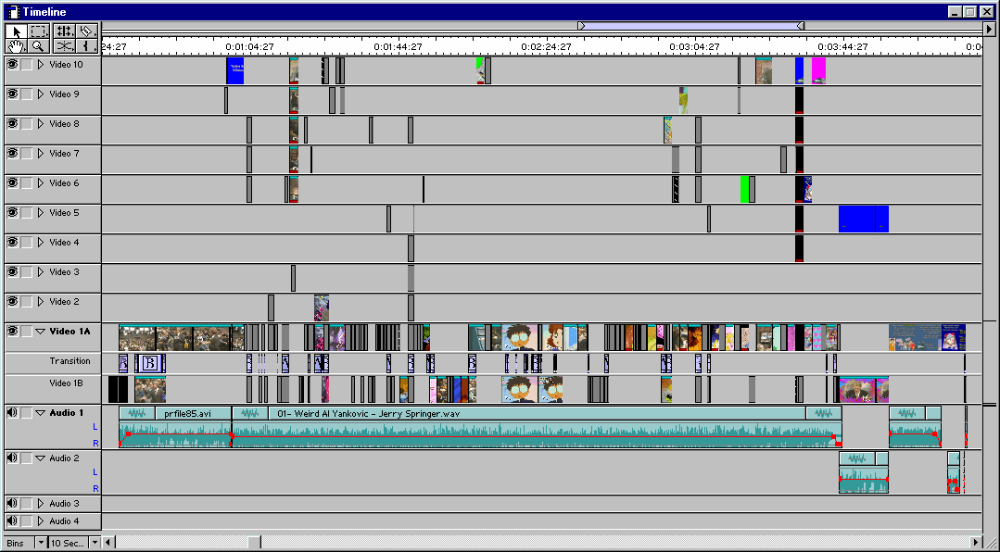Expand the Video 6 track
The image size is (1000, 552).
coord(41,183)
